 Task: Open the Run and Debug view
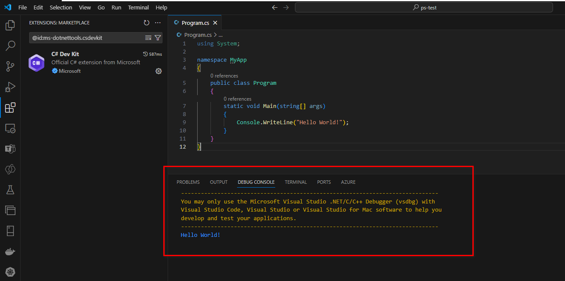(10, 87)
